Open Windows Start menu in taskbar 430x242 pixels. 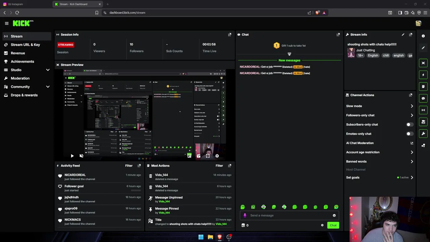(x=201, y=237)
